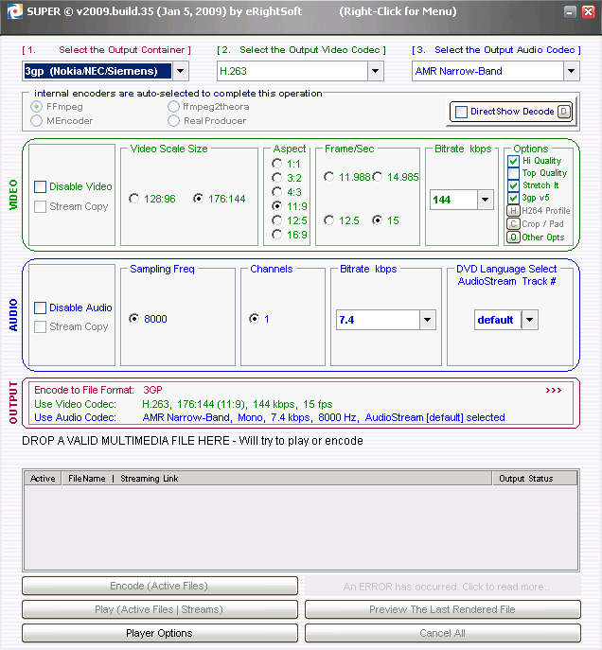Open the Output Audio Codec dropdown

[x=572, y=71]
